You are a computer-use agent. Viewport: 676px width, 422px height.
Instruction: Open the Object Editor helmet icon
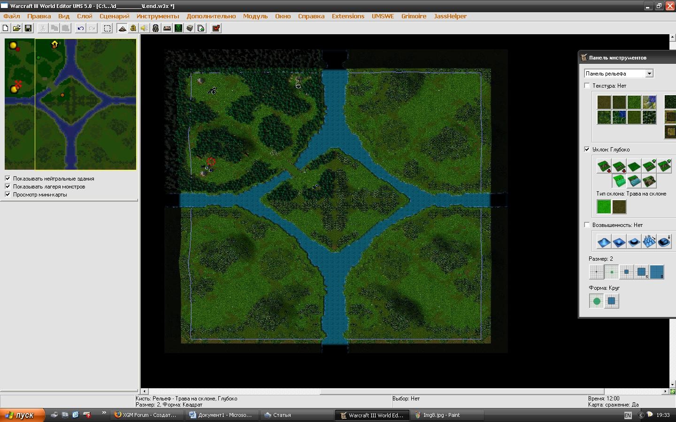[x=156, y=28]
